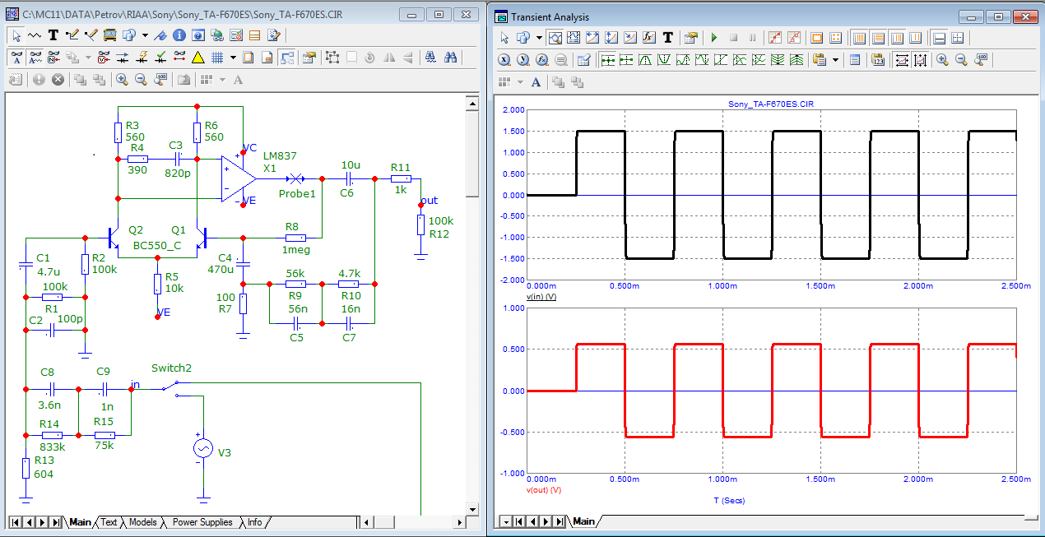The image size is (1045, 537).
Task: Click the yellow triangle warning icon
Action: point(197,58)
